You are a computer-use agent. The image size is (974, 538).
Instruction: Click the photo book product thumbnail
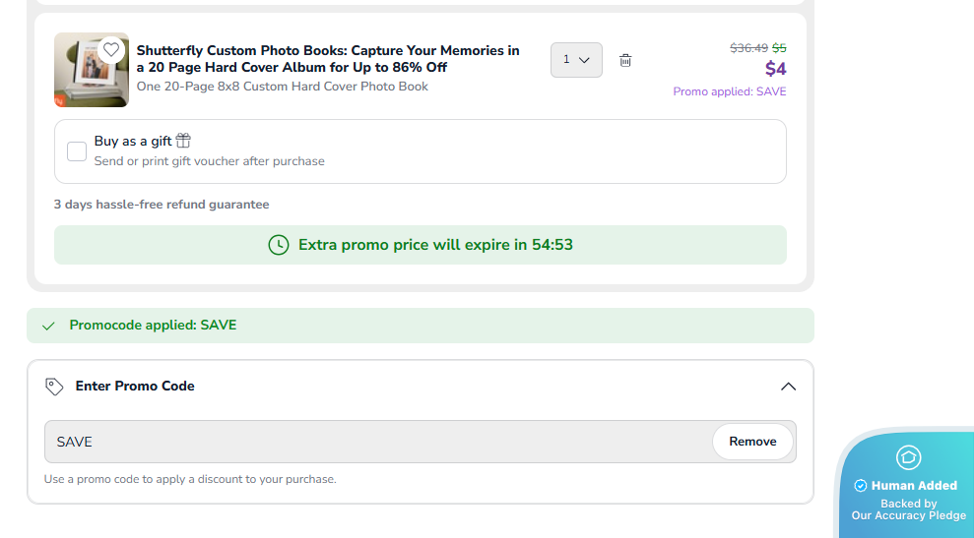coord(91,70)
